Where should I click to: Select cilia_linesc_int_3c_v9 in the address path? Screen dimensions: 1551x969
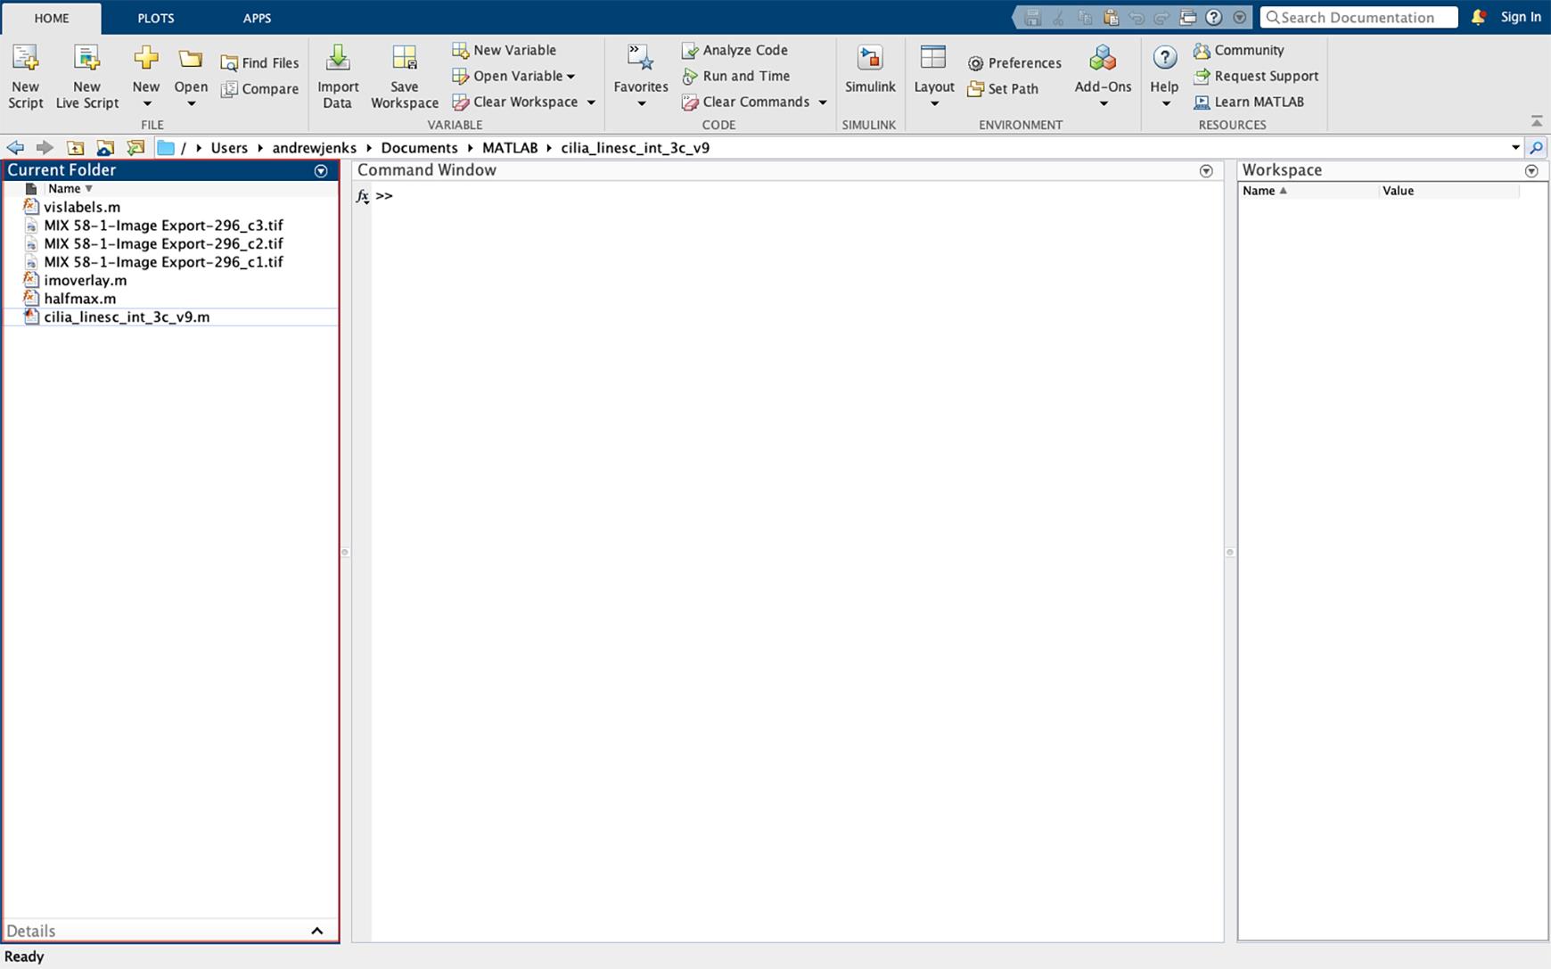(x=635, y=147)
